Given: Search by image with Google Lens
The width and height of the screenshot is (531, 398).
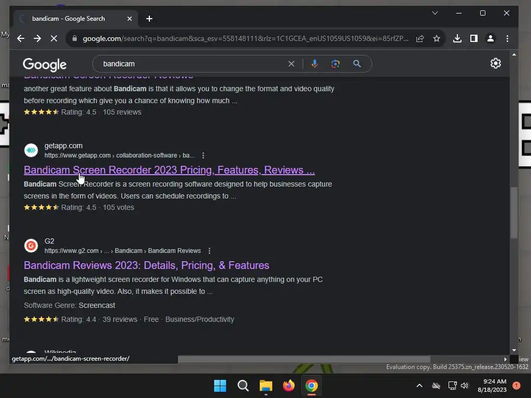Looking at the screenshot, I should 336,64.
